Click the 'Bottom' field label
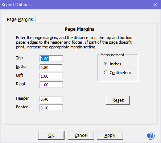 click(22, 66)
